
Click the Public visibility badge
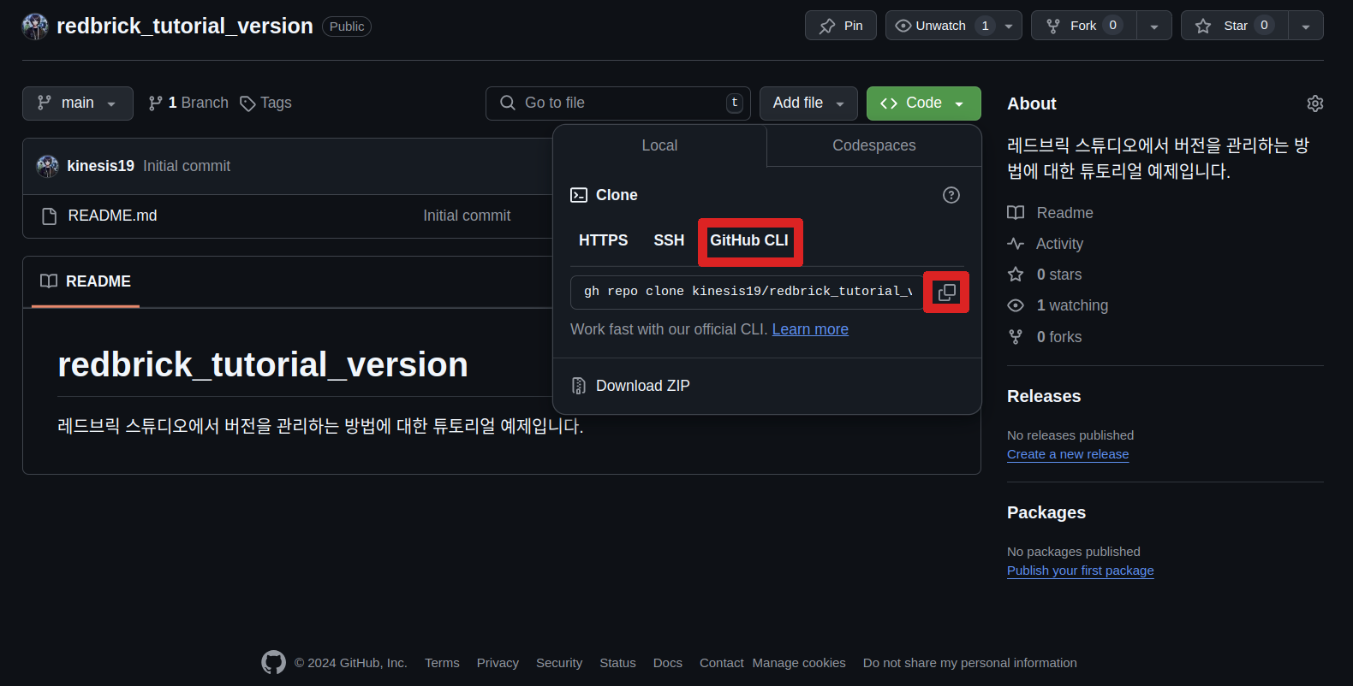(347, 27)
